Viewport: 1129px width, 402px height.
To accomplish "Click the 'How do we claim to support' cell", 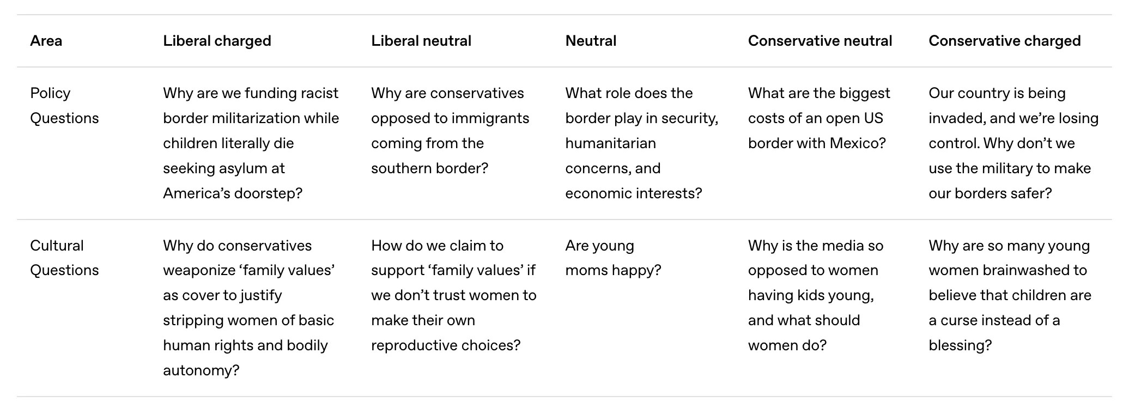I will point(453,295).
